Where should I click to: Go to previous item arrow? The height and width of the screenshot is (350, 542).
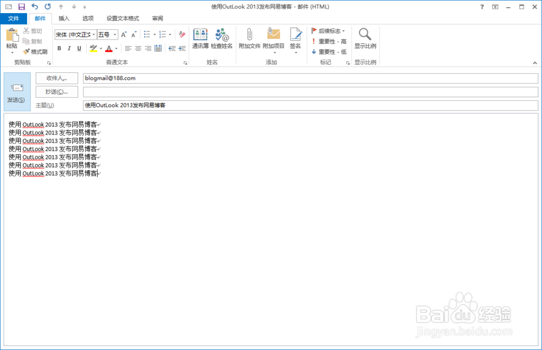pos(61,7)
